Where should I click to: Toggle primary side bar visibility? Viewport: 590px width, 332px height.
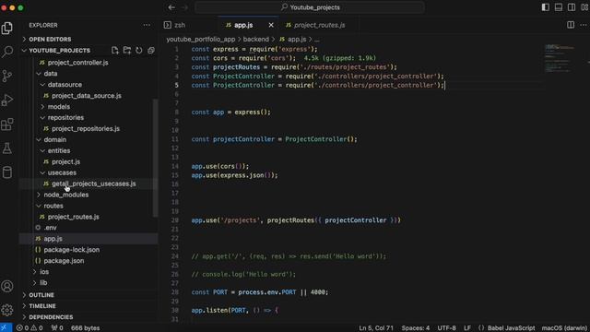click(x=546, y=7)
